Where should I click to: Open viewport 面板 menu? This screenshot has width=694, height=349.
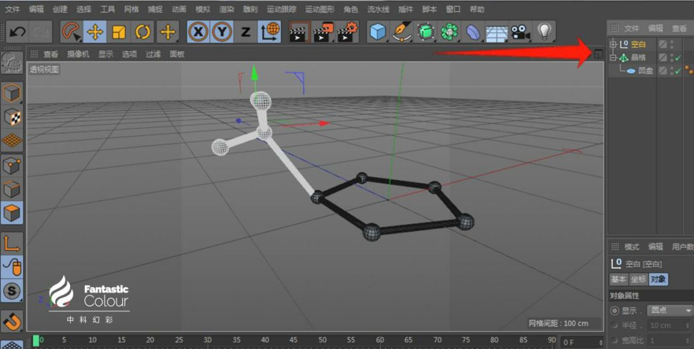coord(177,54)
